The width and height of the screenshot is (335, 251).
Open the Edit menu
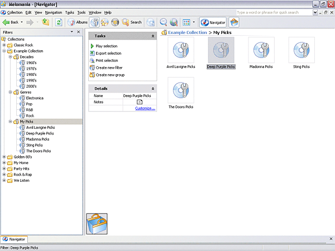point(28,13)
